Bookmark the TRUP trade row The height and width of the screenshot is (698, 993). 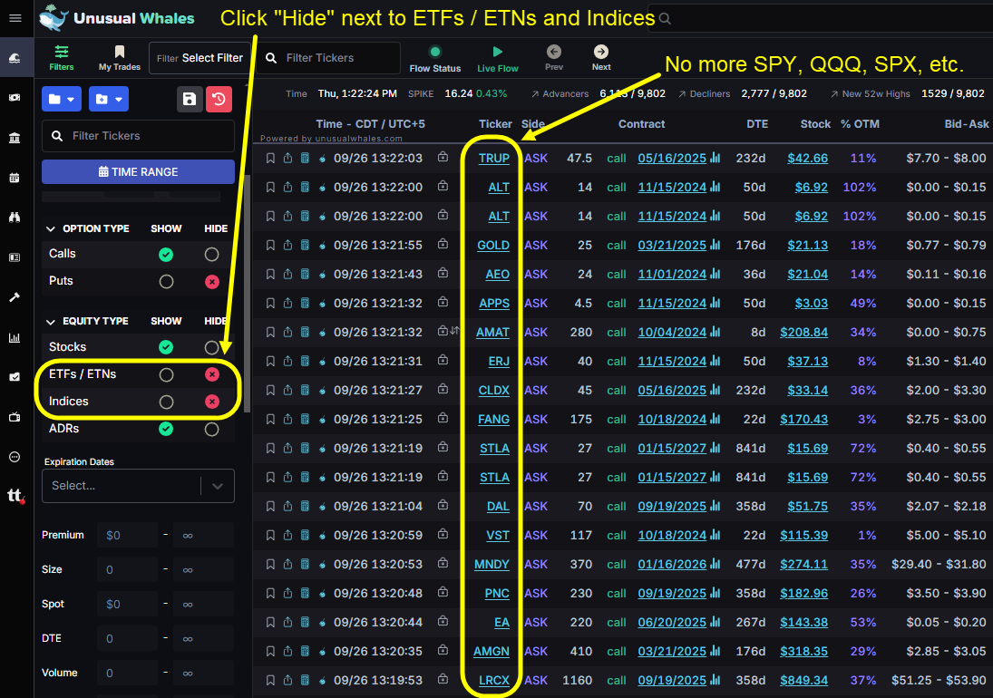[x=270, y=159]
